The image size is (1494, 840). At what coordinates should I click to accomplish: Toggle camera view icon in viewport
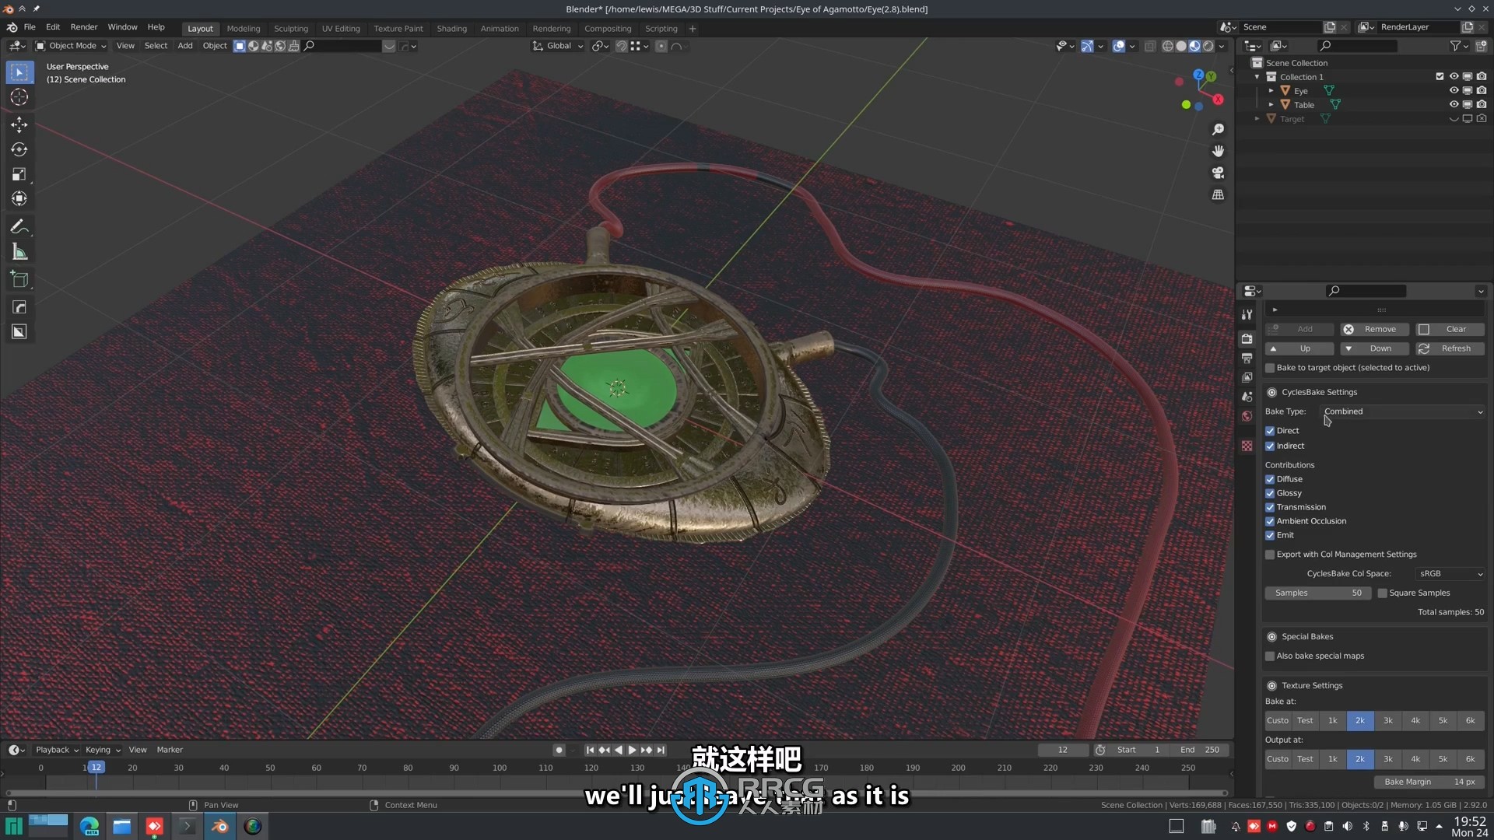(x=1218, y=173)
